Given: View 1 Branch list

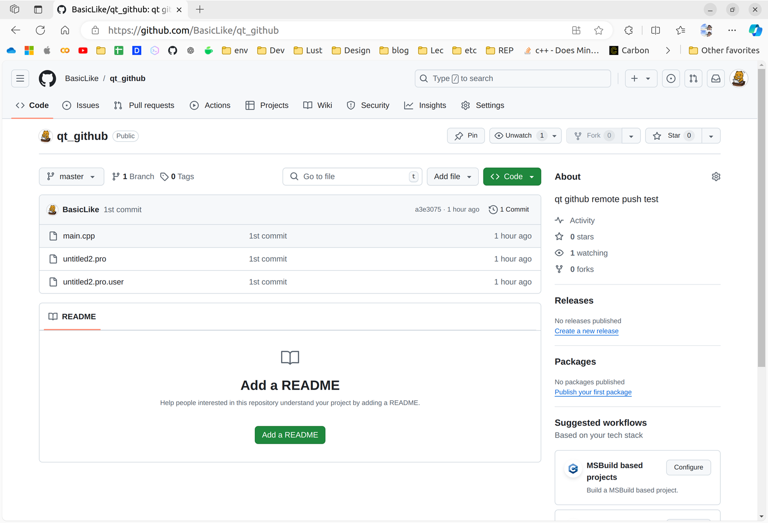Looking at the screenshot, I should click(133, 177).
